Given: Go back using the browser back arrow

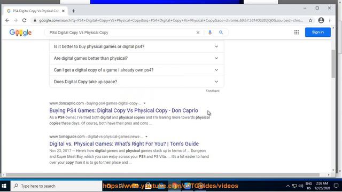Looking at the screenshot, I should (x=7, y=20).
